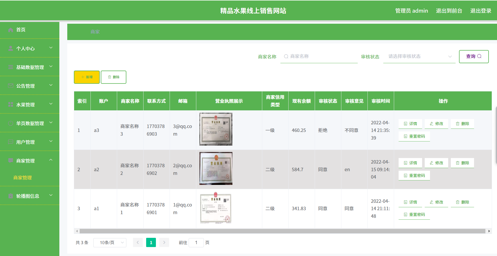Image resolution: width=497 pixels, height=256 pixels.
Task: Click the list icon beside 基础数据管理
Action: pos(11,67)
